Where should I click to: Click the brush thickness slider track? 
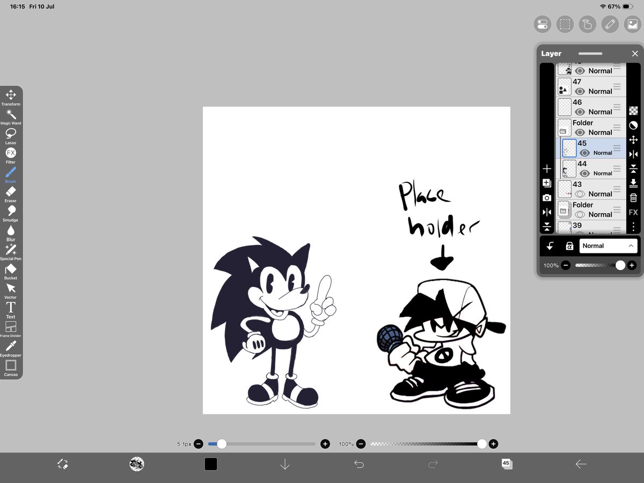pos(262,444)
